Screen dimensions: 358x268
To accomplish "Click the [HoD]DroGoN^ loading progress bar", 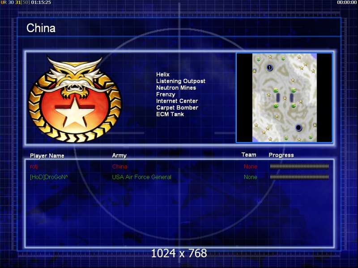I will [299, 177].
